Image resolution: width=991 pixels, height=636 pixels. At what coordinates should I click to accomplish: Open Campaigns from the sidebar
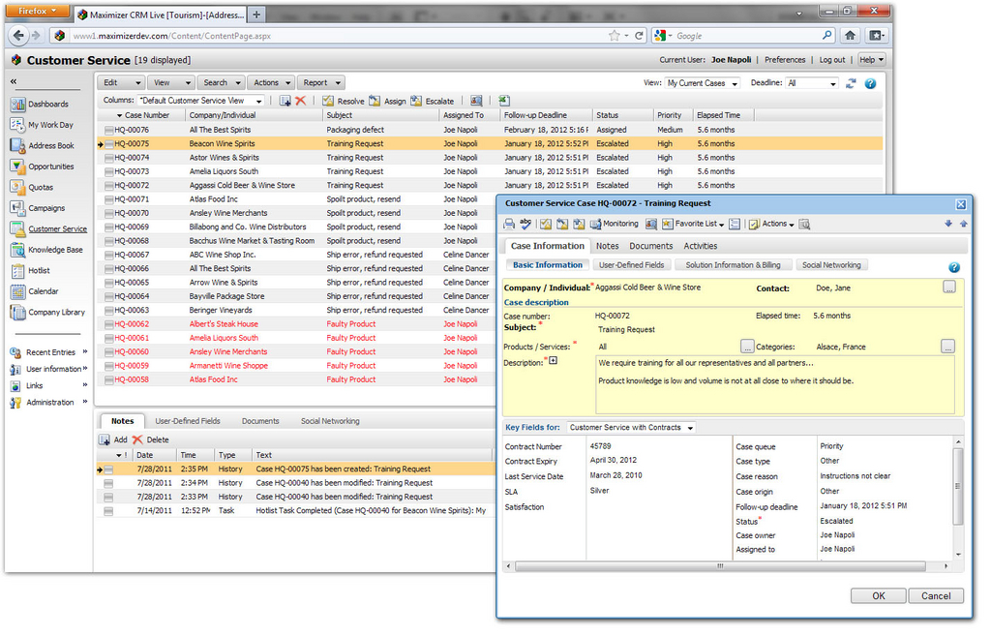point(38,209)
